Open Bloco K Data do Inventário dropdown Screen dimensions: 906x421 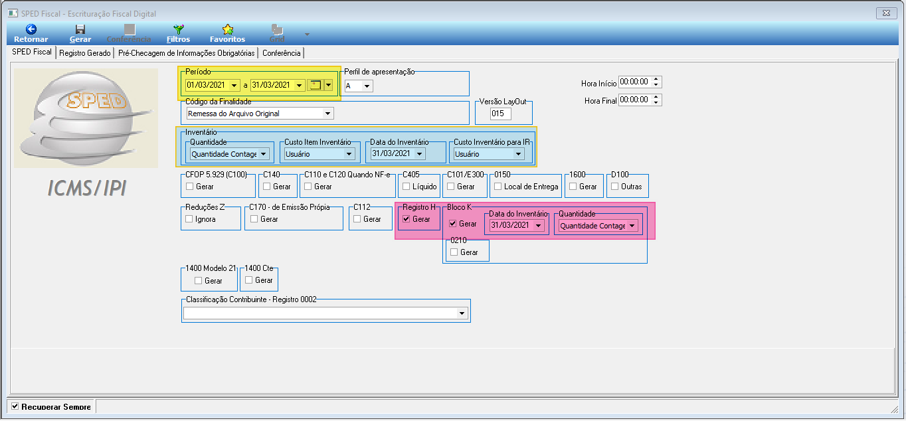538,226
